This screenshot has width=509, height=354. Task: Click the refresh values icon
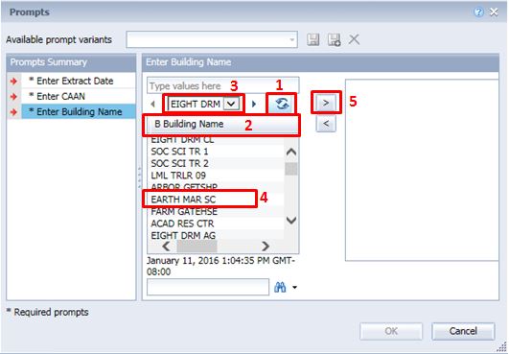(282, 104)
